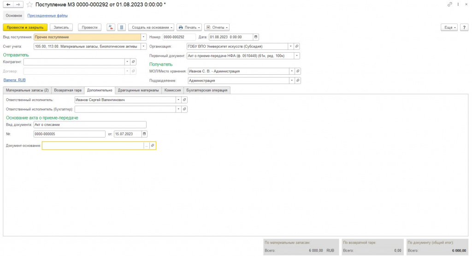Click the Дт/Кт postings icon in the toolbar
The image size is (472, 257).
click(111, 27)
